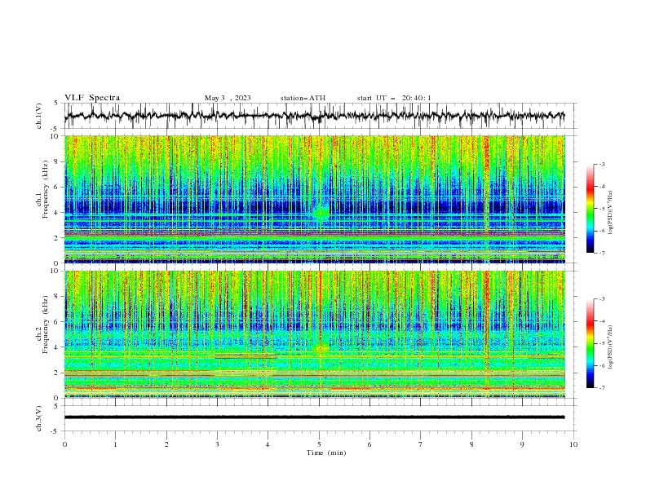Viewport: 646px width, 499px height.
Task: Click the "station=ATH" header text
Action: [x=303, y=98]
